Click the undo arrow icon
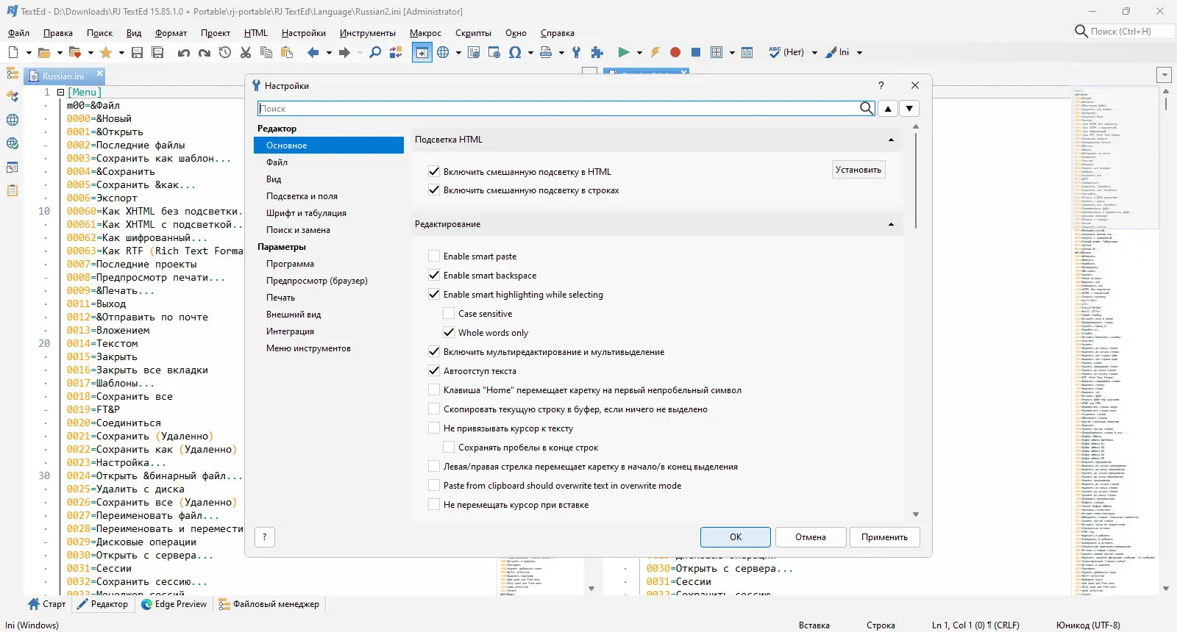1177x632 pixels. click(184, 52)
